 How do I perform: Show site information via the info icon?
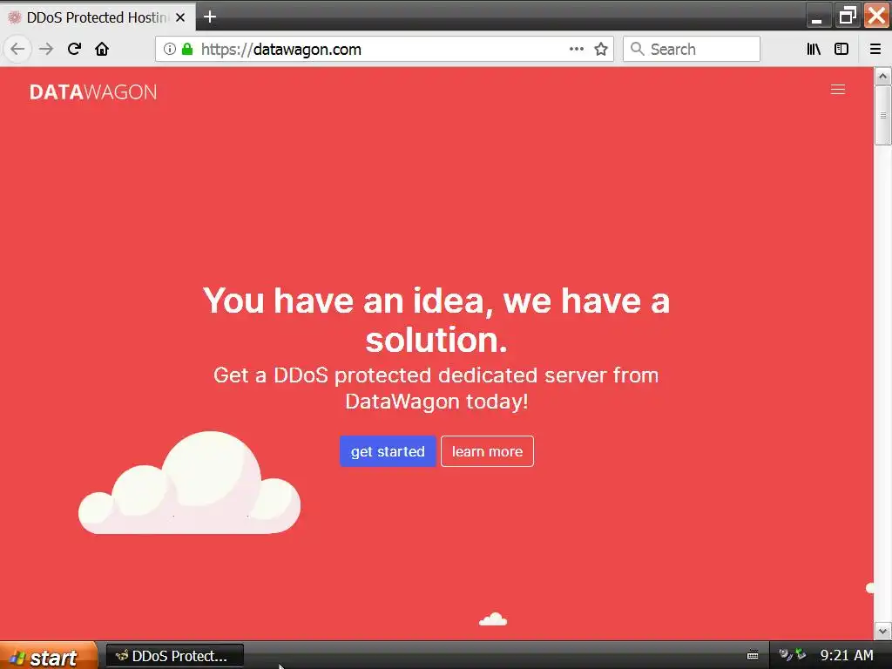169,49
